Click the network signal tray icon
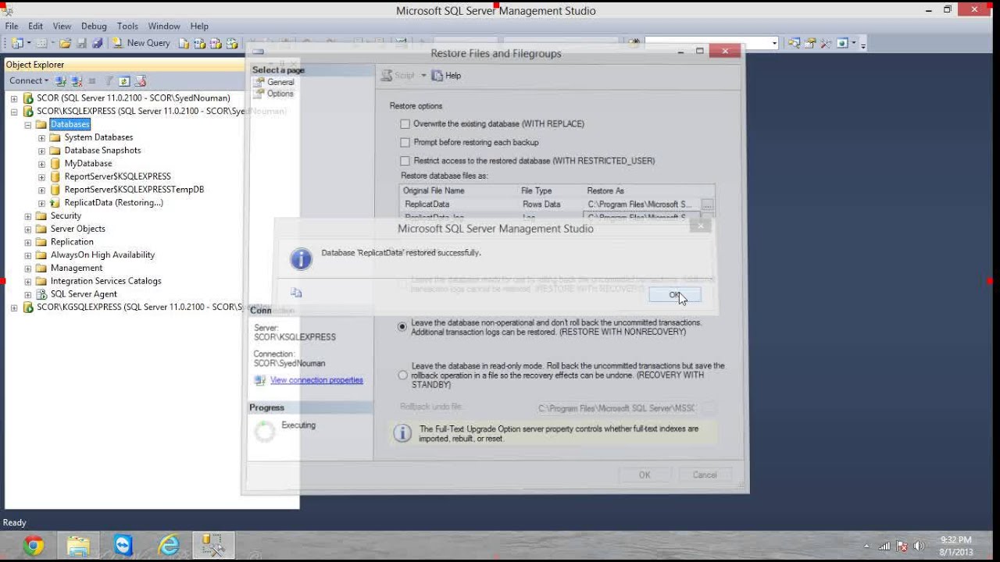The image size is (1000, 562). pos(884,546)
